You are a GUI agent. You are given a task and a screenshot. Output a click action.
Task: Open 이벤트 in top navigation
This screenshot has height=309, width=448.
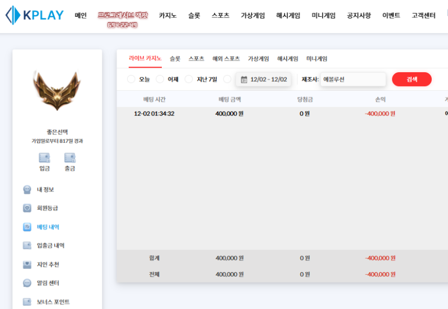[x=391, y=16]
